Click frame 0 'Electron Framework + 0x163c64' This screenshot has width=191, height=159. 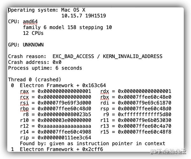[x=63, y=85]
